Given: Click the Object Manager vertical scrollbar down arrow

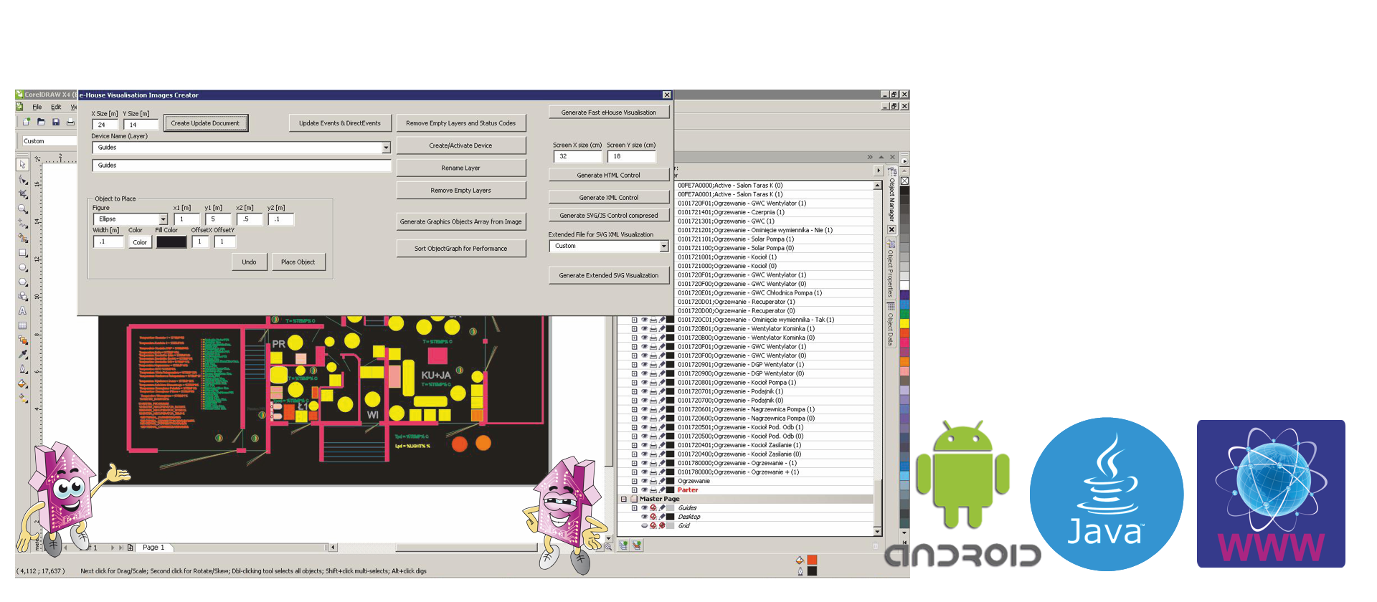Looking at the screenshot, I should tap(877, 532).
